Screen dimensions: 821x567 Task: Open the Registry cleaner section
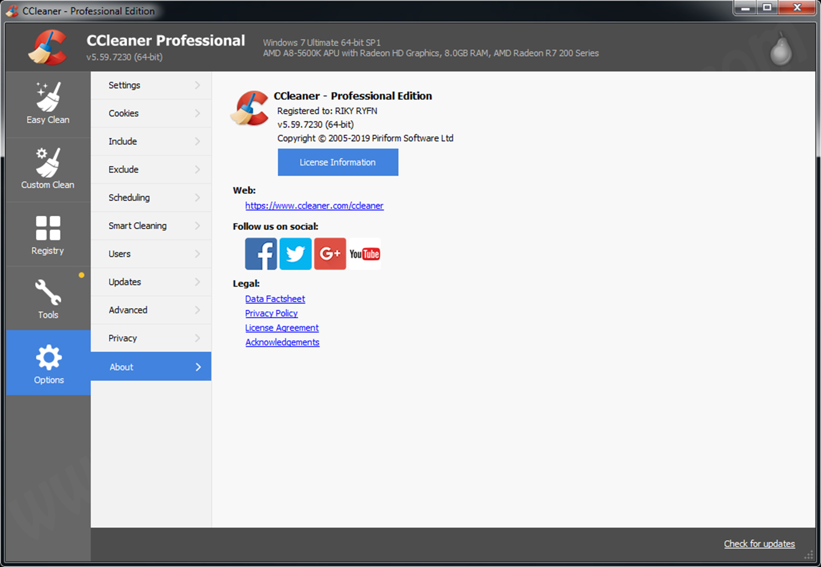click(x=48, y=235)
